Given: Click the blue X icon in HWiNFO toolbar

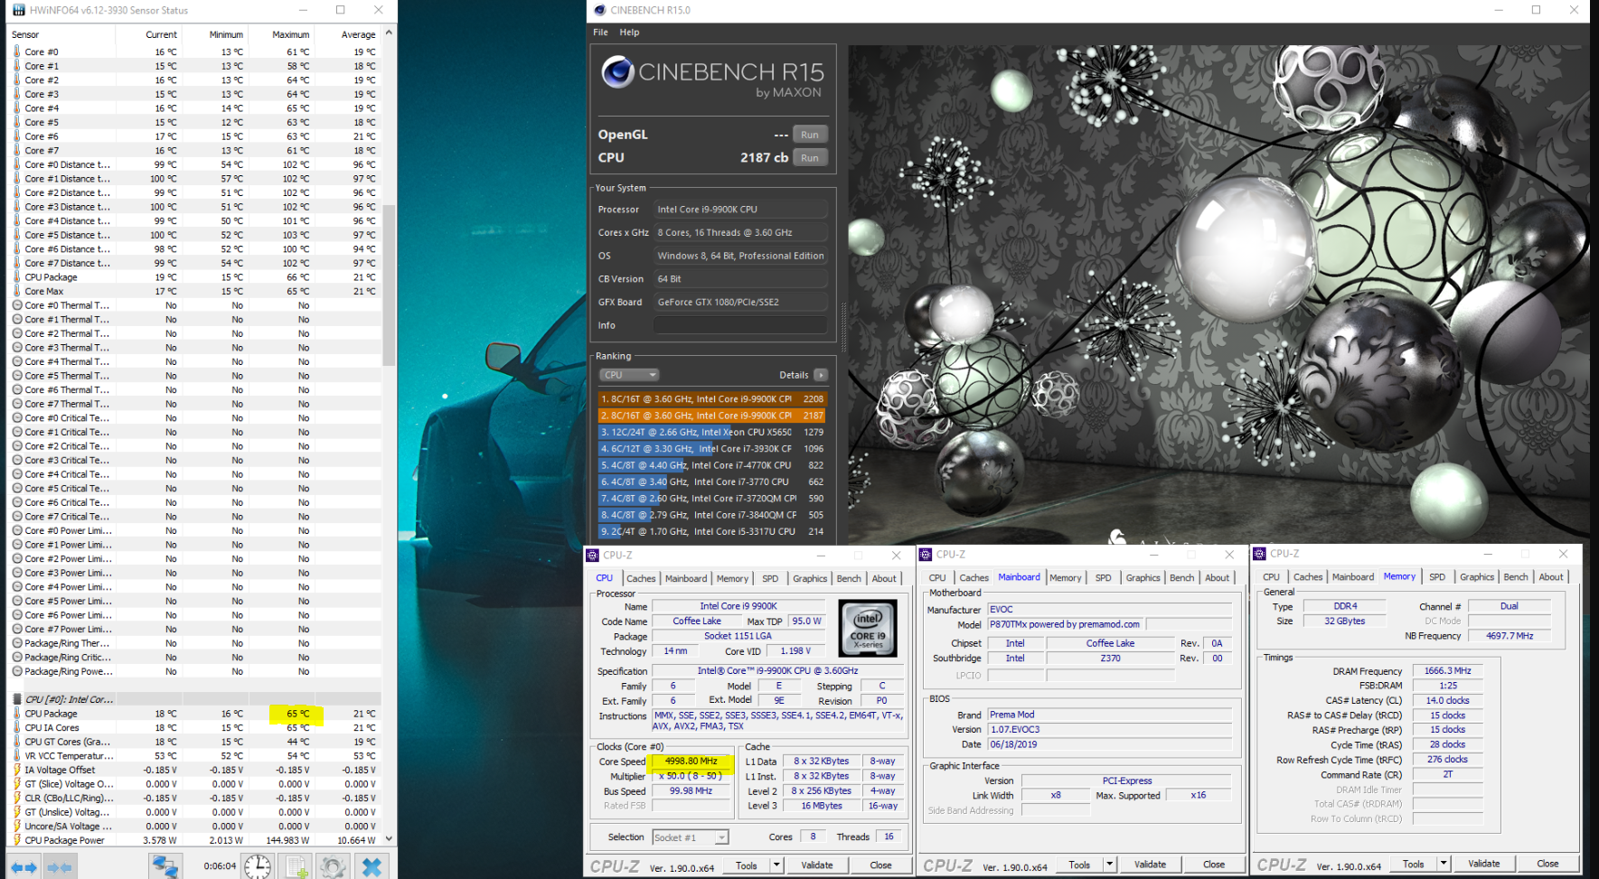Looking at the screenshot, I should coord(372,867).
